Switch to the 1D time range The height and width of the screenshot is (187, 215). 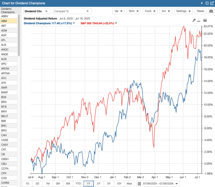click(27, 183)
